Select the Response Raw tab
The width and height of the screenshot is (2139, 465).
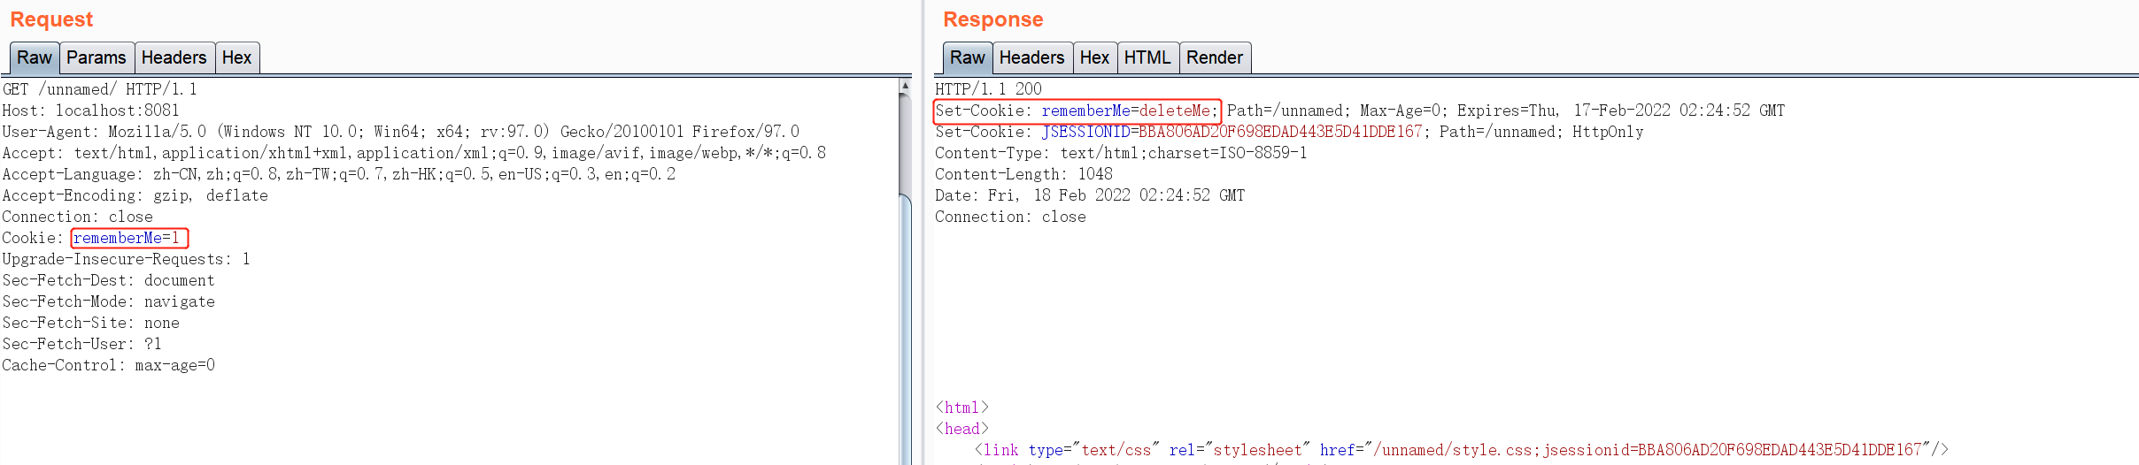coord(968,57)
